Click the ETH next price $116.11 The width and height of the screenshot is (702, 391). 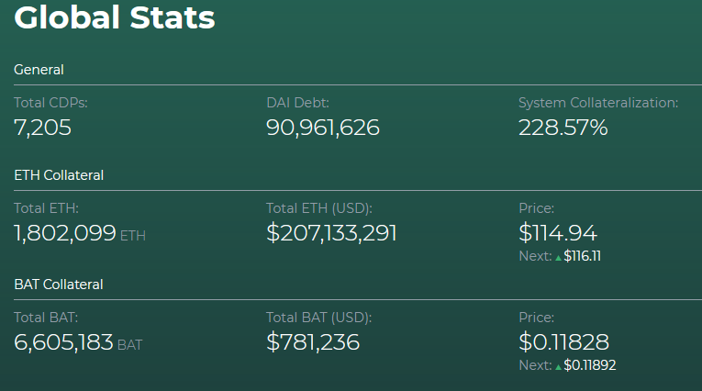(582, 256)
